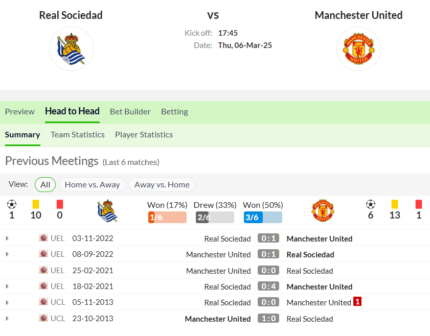Click Manchester United small crest in stats row

[323, 210]
